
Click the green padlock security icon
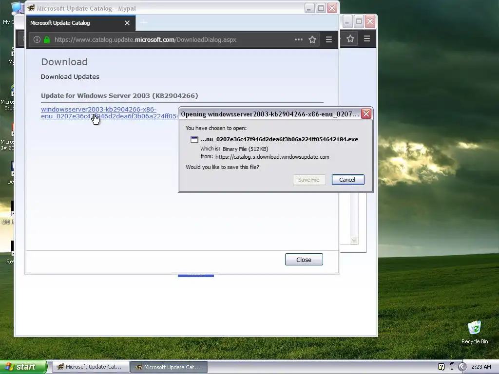(47, 39)
